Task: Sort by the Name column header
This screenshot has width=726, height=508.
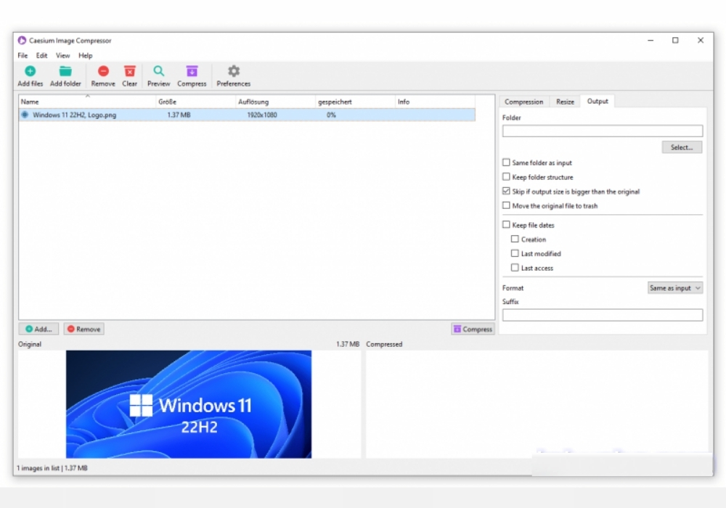Action: point(87,102)
